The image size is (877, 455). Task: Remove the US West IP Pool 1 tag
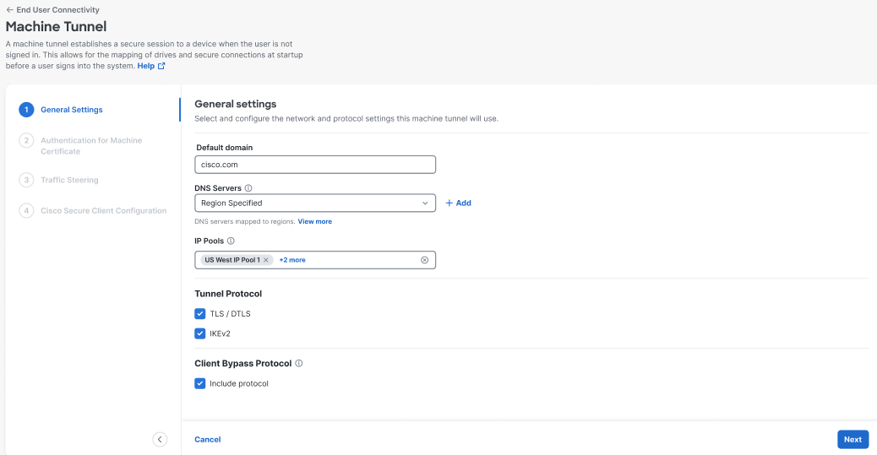pos(266,260)
